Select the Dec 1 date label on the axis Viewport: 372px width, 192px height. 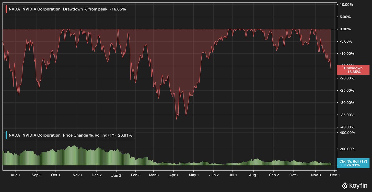[335, 175]
